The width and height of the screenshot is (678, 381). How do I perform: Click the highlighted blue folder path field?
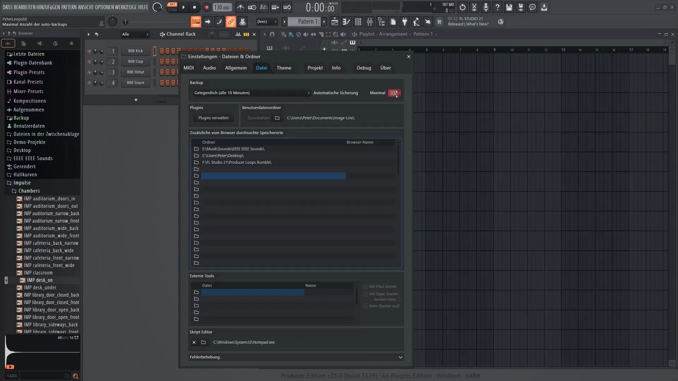pos(273,176)
